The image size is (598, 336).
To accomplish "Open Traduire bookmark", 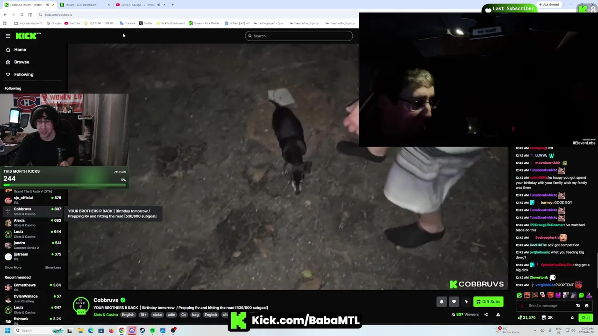I will [x=128, y=23].
